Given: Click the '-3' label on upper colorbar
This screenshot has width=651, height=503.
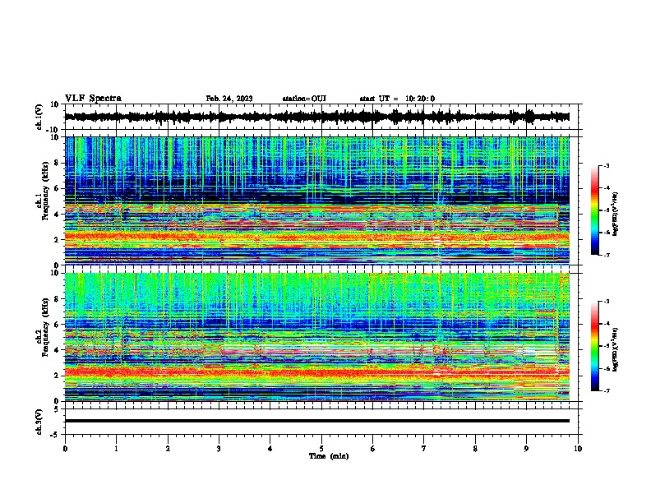Looking at the screenshot, I should point(607,166).
